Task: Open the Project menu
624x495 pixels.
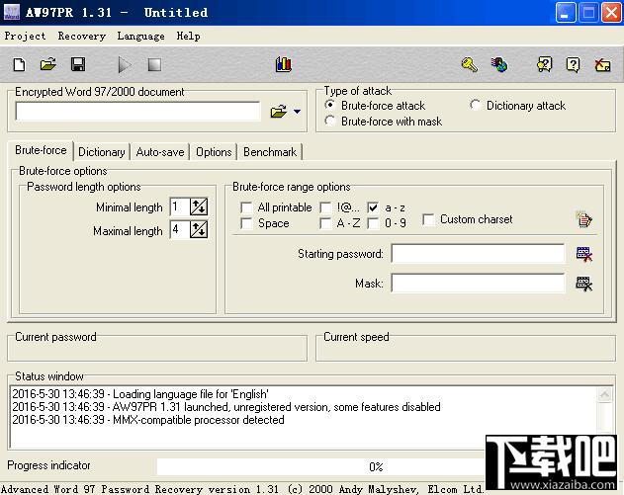Action: [x=25, y=37]
